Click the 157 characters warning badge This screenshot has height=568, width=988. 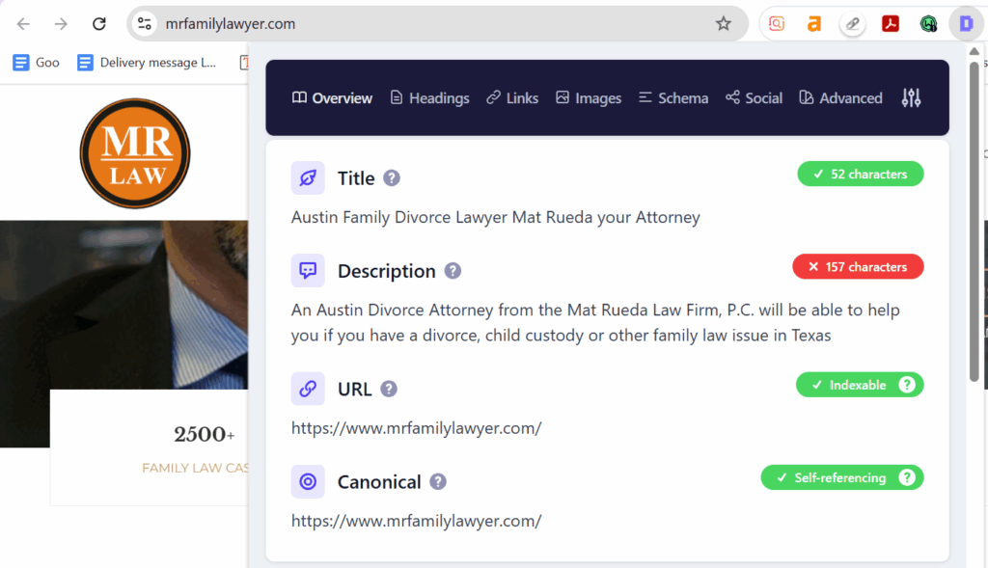(858, 266)
